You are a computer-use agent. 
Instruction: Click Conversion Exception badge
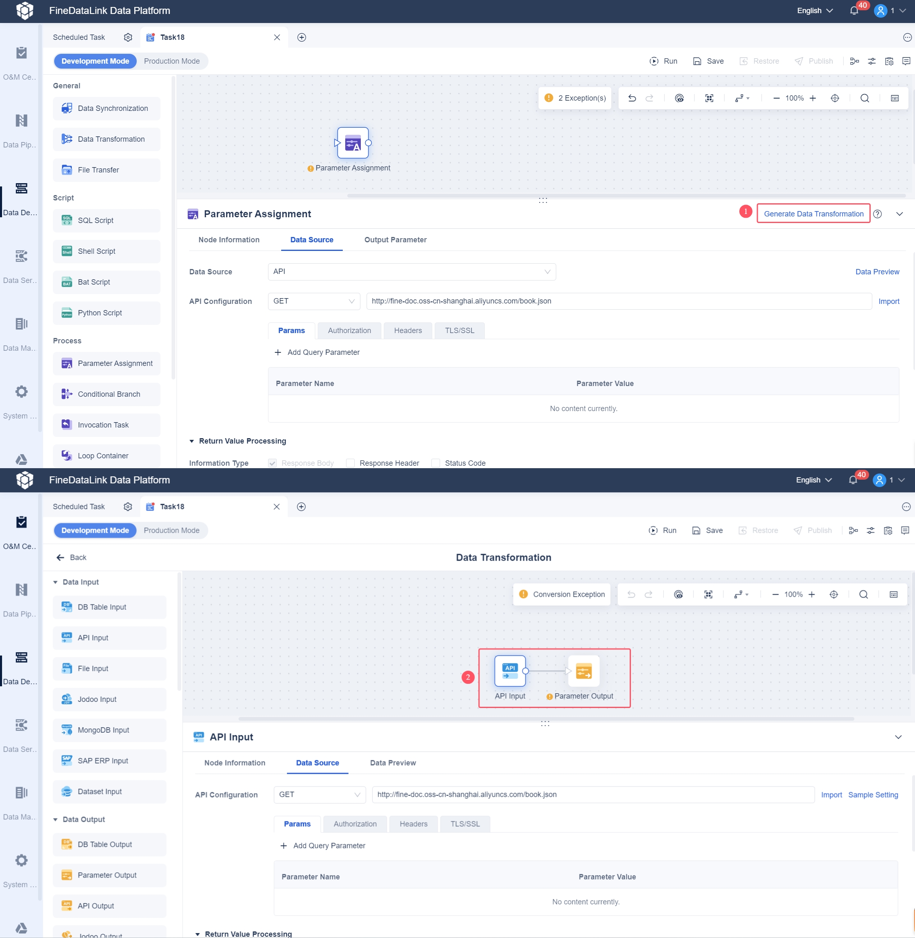562,595
